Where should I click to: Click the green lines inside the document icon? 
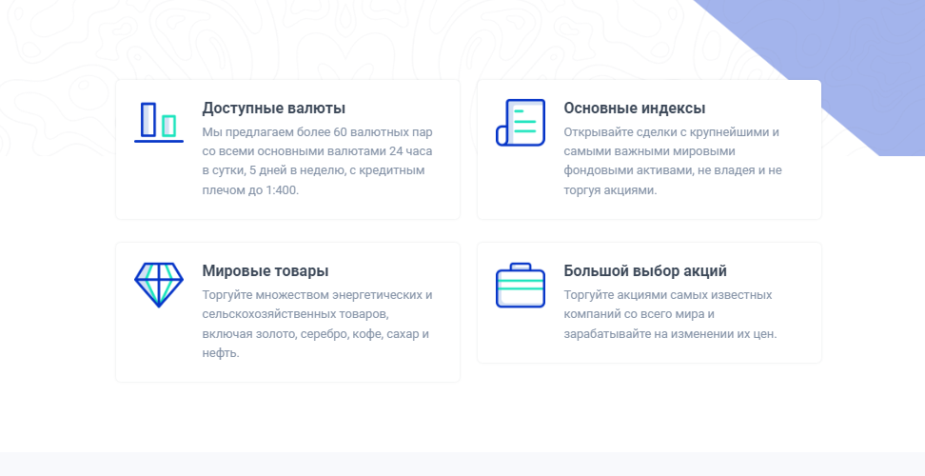[x=525, y=121]
